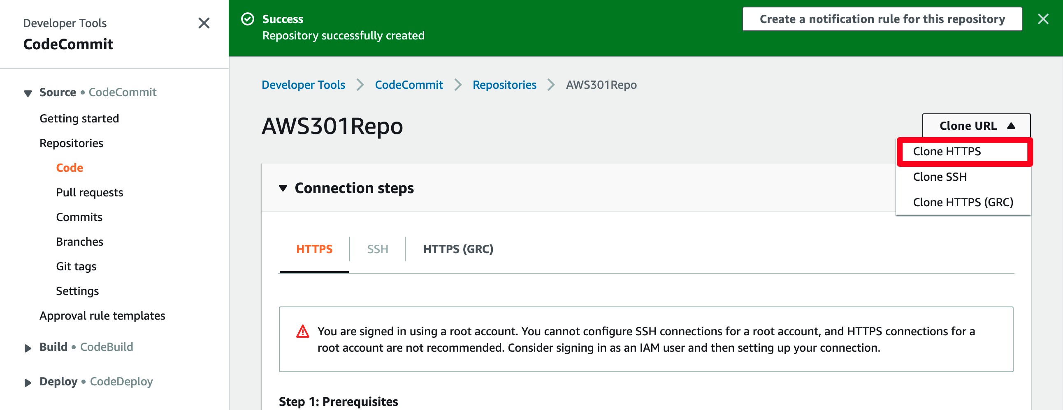The image size is (1063, 410).
Task: Click 'Repository successfully created' message
Action: [x=344, y=36]
